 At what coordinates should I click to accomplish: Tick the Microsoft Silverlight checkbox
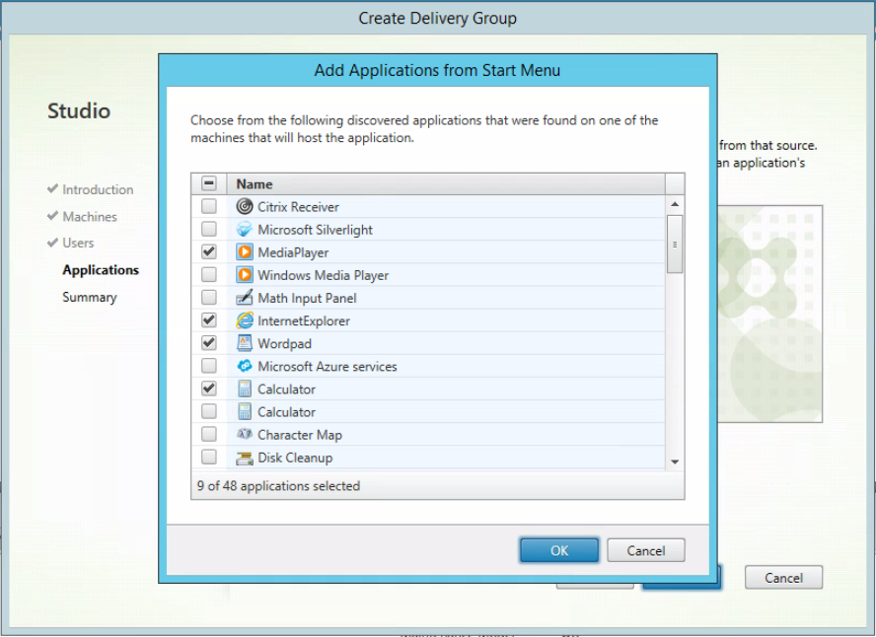[x=209, y=230]
